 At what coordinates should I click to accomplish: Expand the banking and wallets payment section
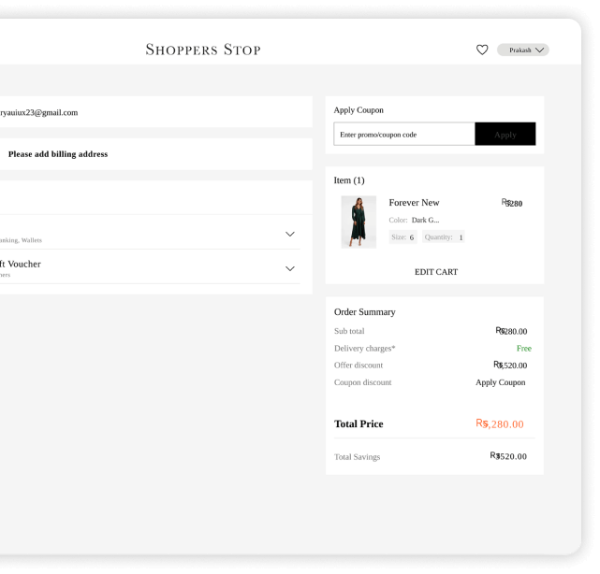point(289,234)
